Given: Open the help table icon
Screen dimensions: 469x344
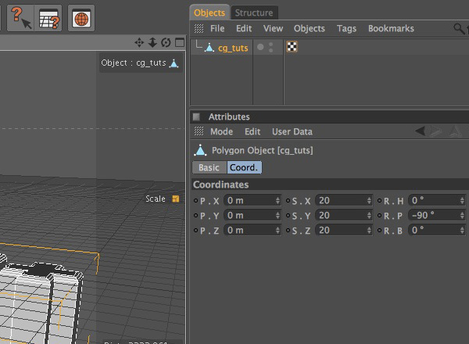Looking at the screenshot, I should click(x=48, y=18).
